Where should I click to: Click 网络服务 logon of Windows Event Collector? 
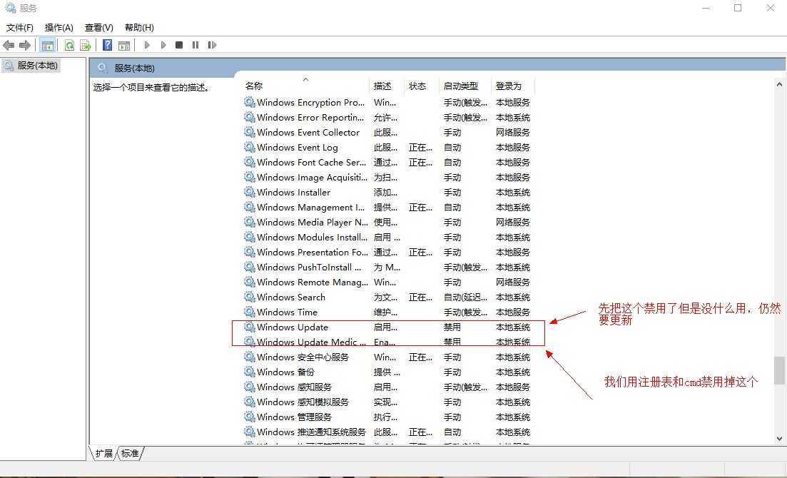(512, 133)
